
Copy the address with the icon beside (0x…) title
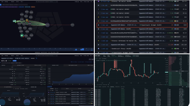(x=37, y=58)
